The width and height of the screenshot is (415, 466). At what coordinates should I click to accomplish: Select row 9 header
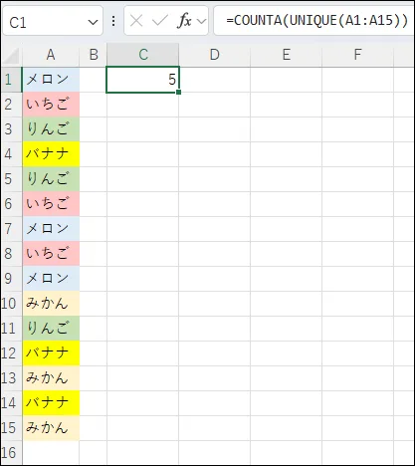11,279
